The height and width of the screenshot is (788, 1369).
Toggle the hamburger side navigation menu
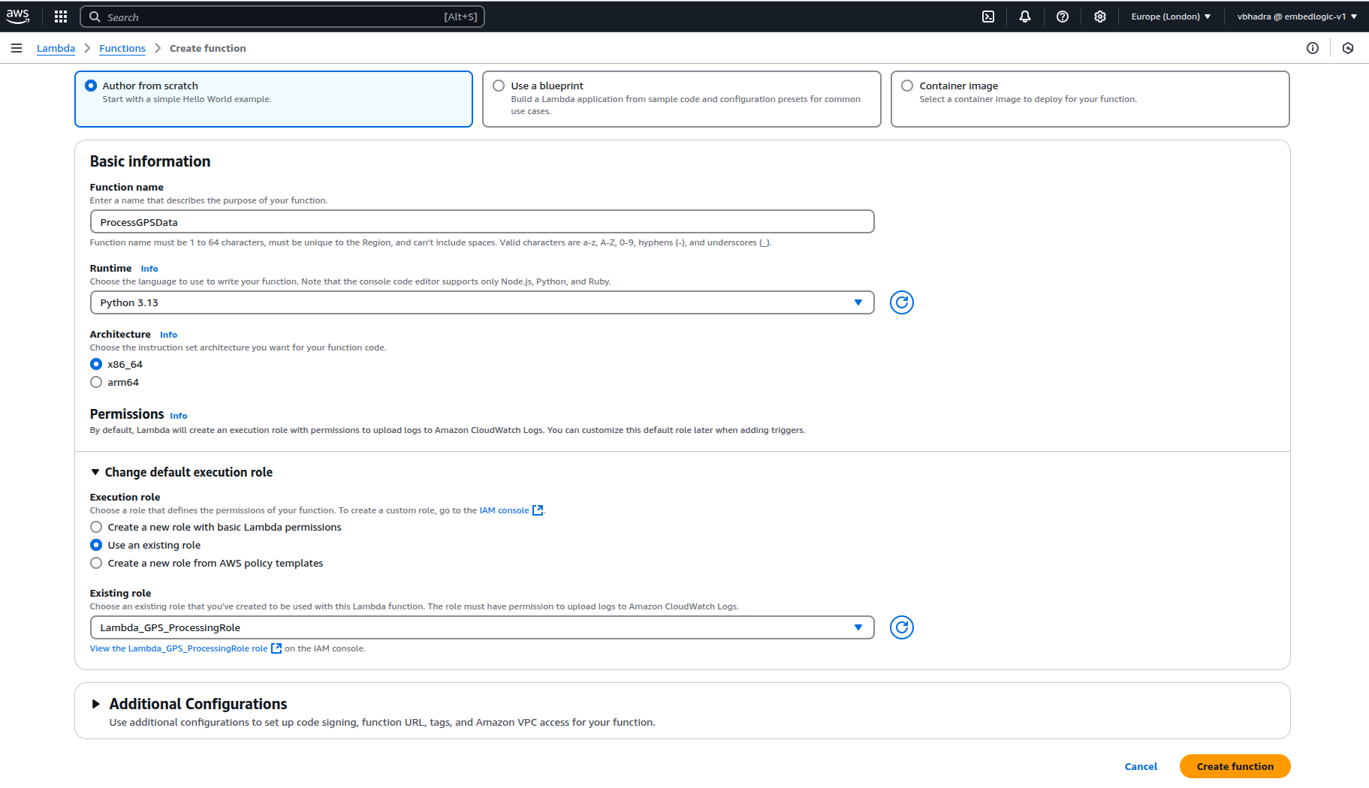click(x=17, y=48)
